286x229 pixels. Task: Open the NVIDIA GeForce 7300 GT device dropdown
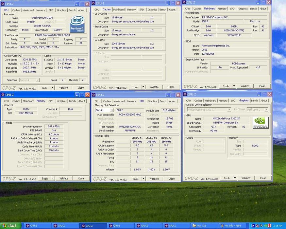click(x=229, y=109)
